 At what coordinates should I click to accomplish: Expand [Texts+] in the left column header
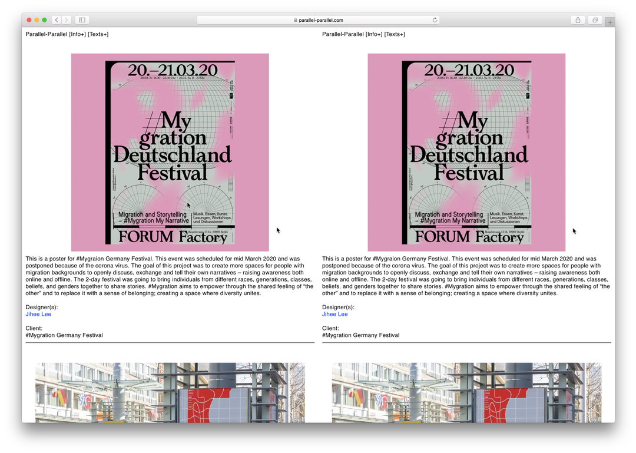coord(98,34)
